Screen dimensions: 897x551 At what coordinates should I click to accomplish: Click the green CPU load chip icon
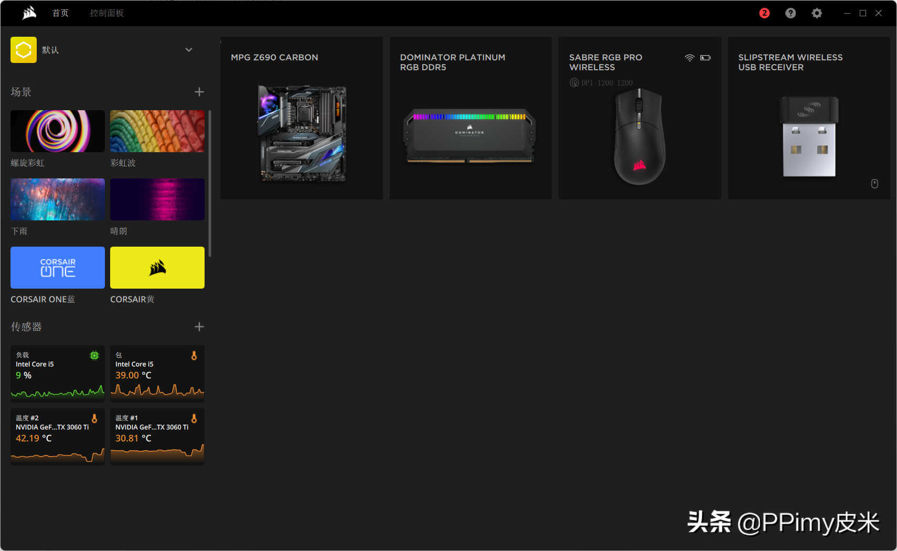pos(94,356)
